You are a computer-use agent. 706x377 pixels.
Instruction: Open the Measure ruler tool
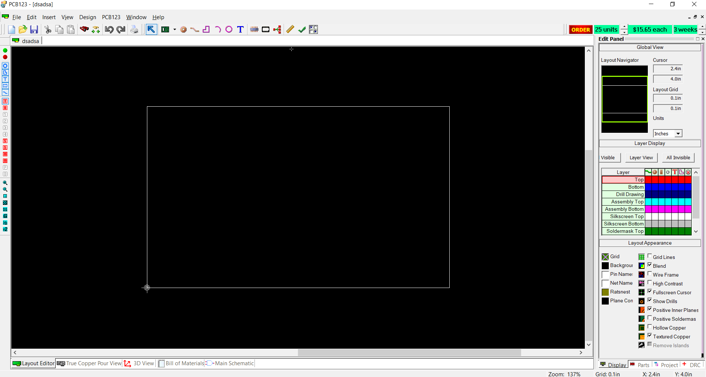[290, 29]
